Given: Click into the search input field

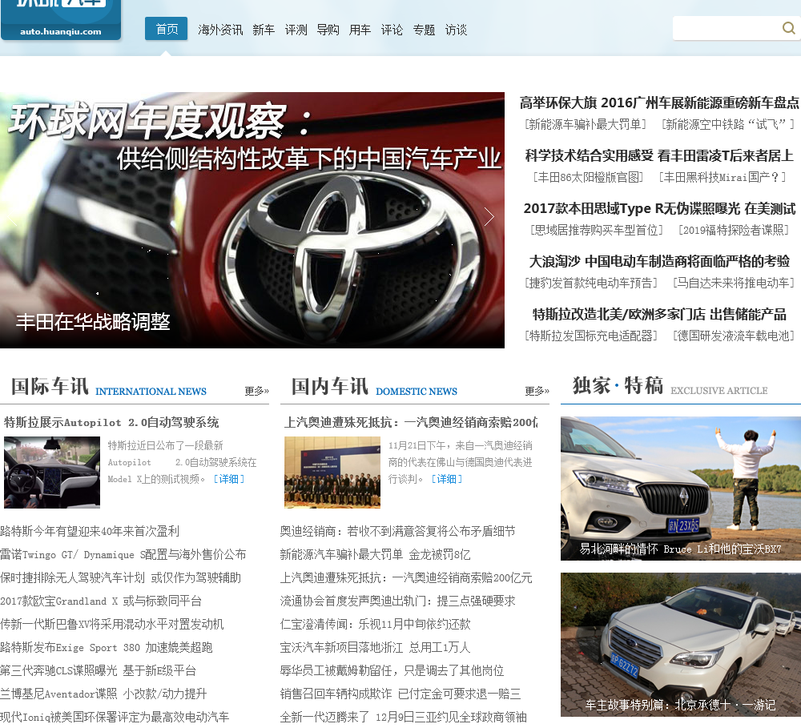Looking at the screenshot, I should [x=727, y=28].
